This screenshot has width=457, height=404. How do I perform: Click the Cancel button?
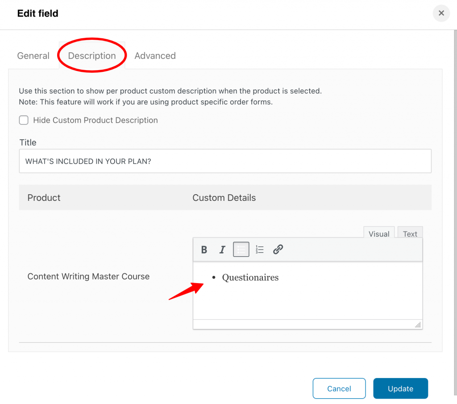coord(339,388)
